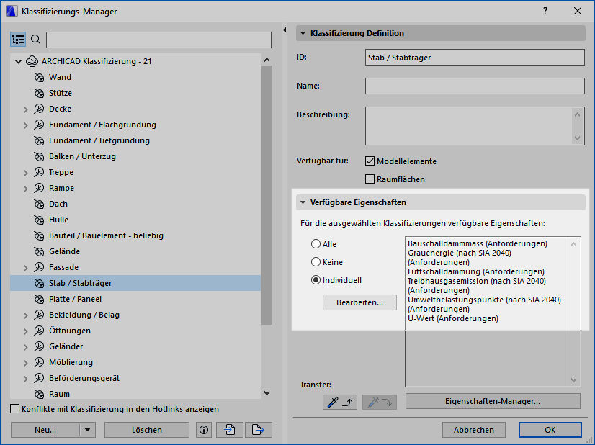Collapse the Klassifizierung Definition section

303,33
